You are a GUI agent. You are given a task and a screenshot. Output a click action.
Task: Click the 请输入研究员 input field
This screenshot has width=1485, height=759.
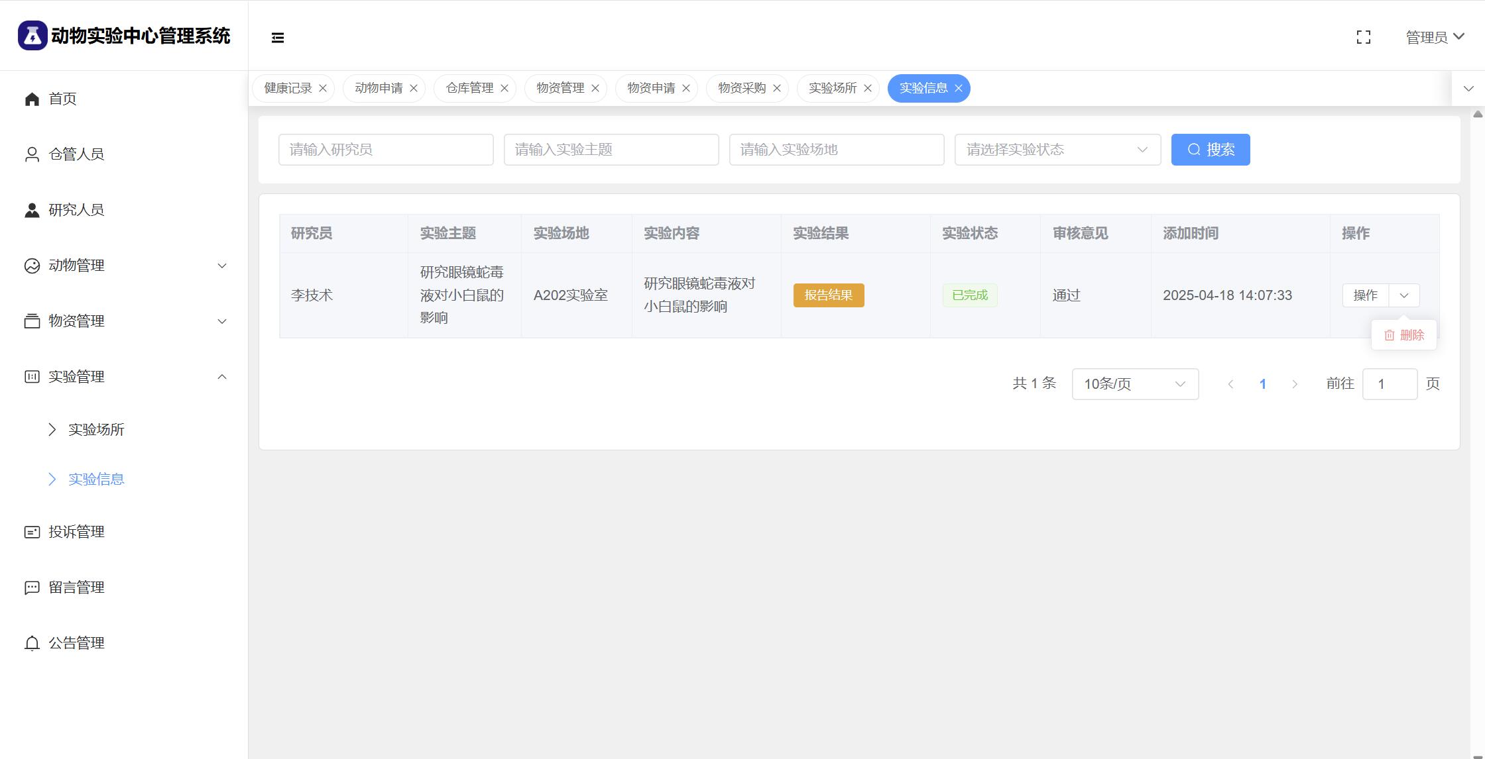pos(386,150)
